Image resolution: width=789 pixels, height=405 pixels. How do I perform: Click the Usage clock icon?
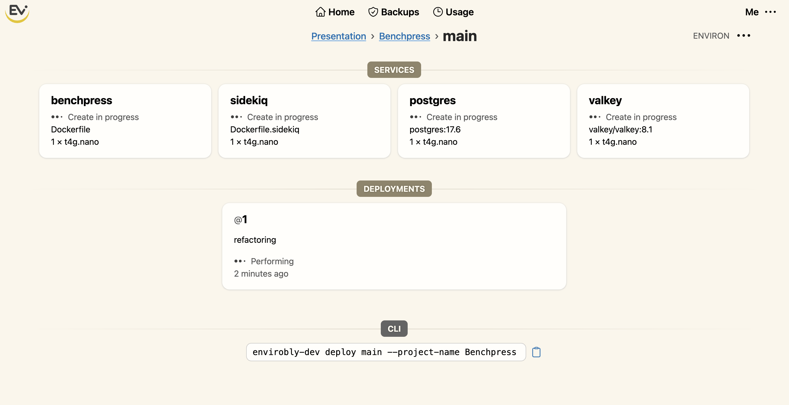[438, 12]
